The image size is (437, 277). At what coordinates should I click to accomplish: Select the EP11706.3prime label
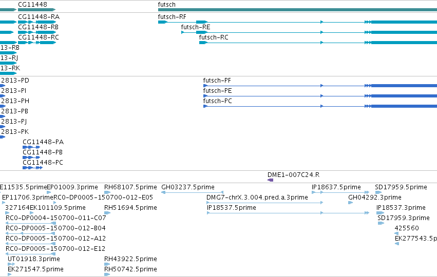click(x=28, y=197)
